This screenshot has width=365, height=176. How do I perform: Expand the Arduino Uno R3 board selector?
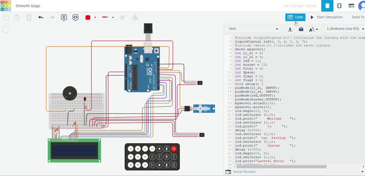(345, 29)
